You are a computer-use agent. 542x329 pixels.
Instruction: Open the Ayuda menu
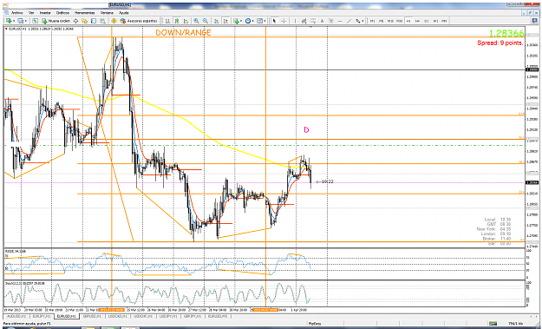(x=124, y=12)
